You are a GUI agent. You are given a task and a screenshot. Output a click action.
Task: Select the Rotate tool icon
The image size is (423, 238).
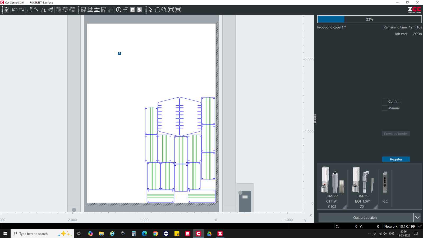coord(30,10)
